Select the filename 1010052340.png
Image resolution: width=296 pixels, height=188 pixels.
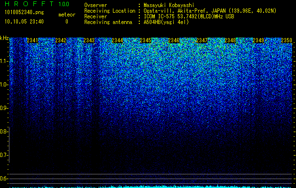click(x=24, y=12)
